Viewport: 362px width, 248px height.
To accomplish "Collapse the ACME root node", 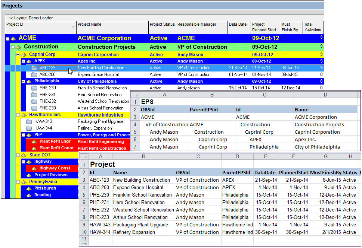I will [8, 38].
